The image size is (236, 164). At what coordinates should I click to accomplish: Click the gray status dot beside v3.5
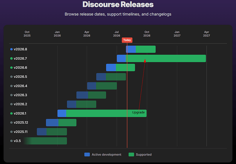point(11,141)
